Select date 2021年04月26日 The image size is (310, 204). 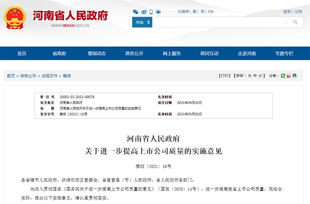click(190, 103)
